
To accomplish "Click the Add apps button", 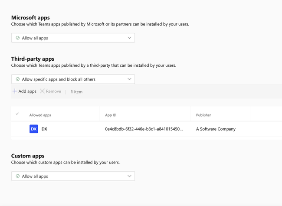I will coord(24,92).
